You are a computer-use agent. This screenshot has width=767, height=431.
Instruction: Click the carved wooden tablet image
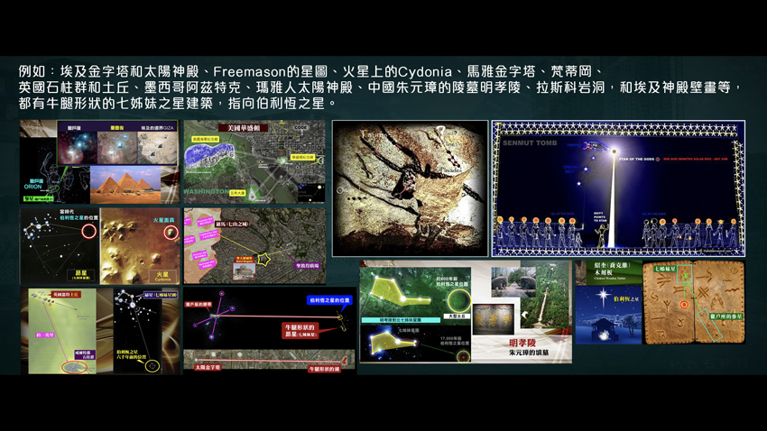[694, 302]
